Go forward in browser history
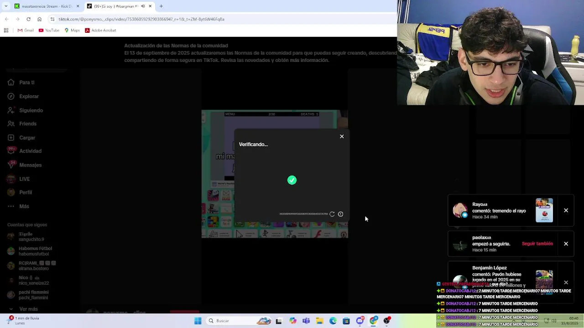Screen dimensions: 584x328 click(17, 19)
